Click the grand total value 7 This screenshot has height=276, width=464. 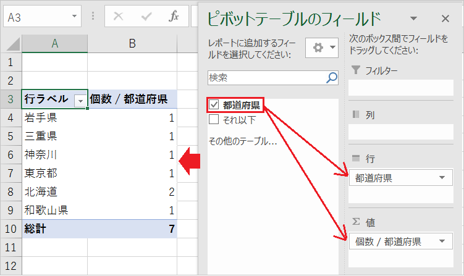(132, 228)
